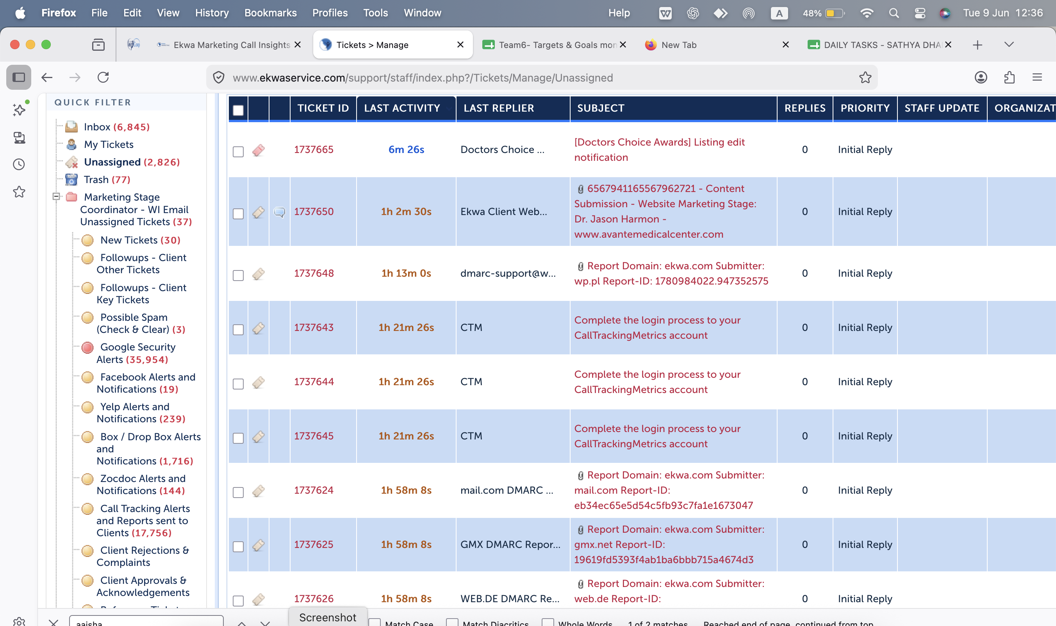Reload the current page

point(103,77)
